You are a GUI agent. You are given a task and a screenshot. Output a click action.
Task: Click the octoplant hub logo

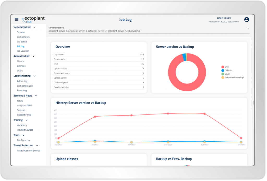coord(33,20)
